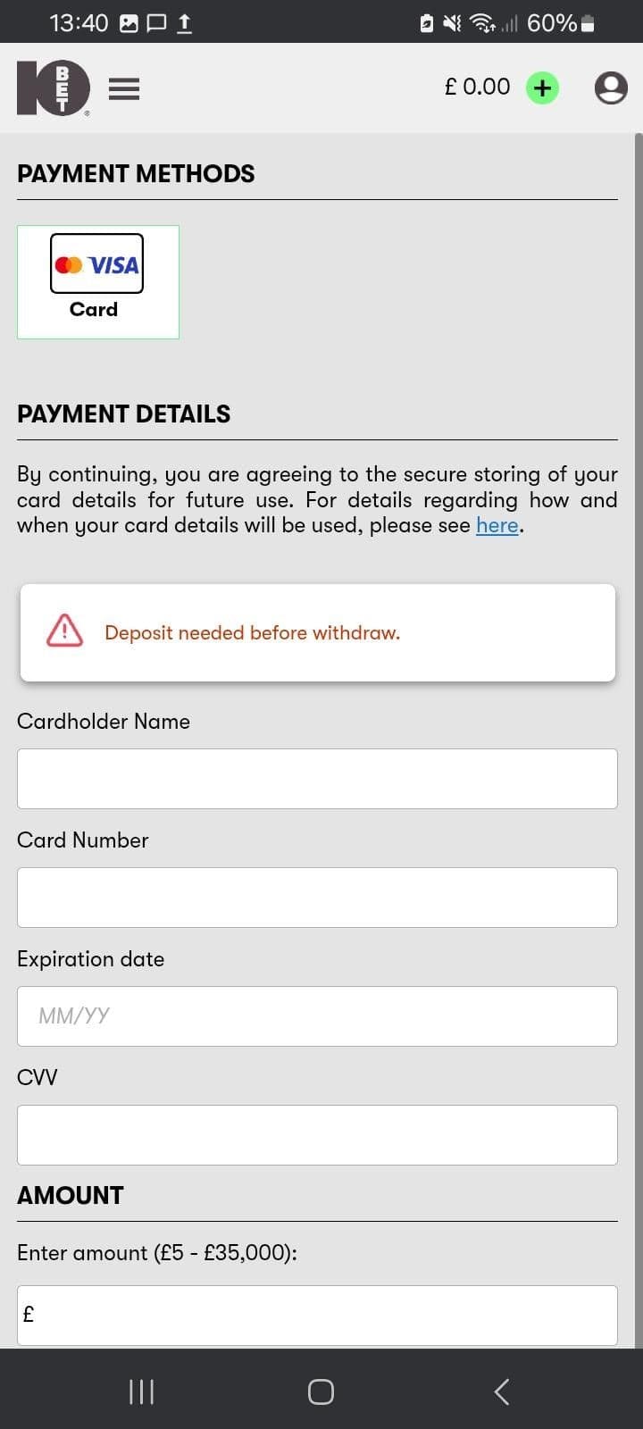
Task: Select the Expiration date MM/YY field
Action: (317, 1015)
